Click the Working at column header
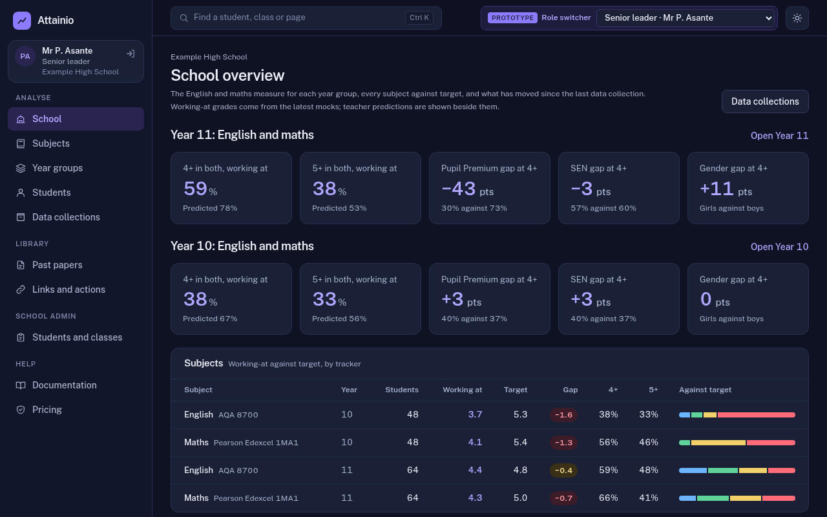The height and width of the screenshot is (517, 827). pos(462,390)
